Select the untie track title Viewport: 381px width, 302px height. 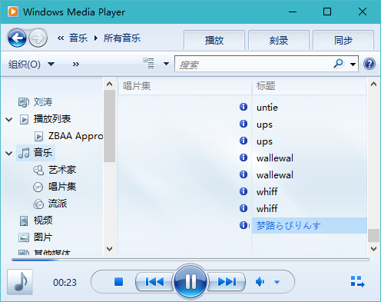click(267, 108)
